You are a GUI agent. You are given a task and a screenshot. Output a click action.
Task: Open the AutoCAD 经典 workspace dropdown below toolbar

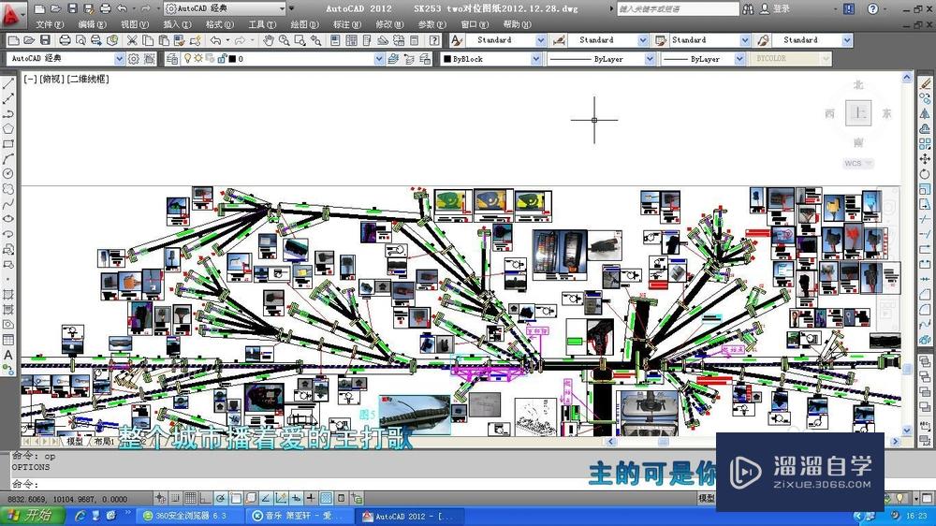tap(119, 59)
